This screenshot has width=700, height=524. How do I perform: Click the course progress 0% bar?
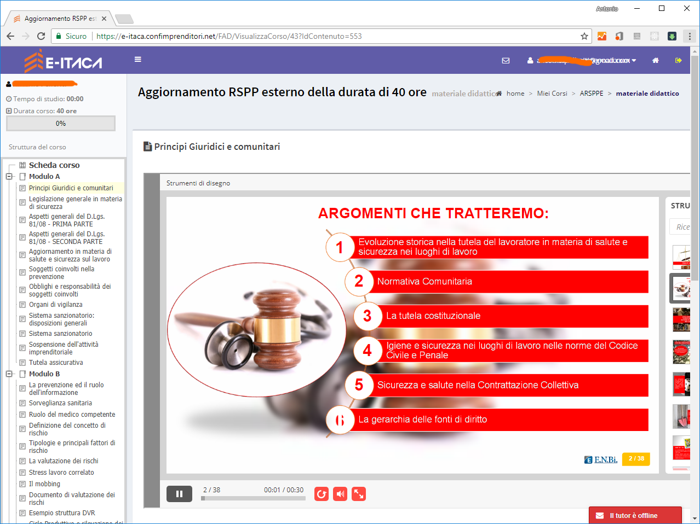pyautogui.click(x=61, y=124)
